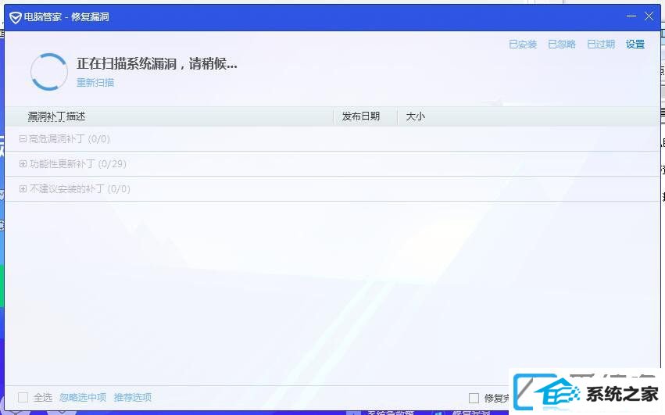The width and height of the screenshot is (665, 415).
Task: Select the 高危漏洞补丁 (0/0) row text
Action: 70,139
